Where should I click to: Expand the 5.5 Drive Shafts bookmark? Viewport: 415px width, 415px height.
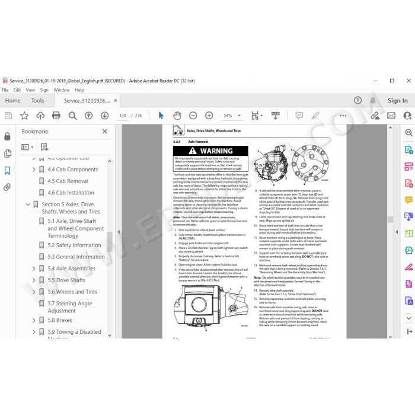pos(34,280)
